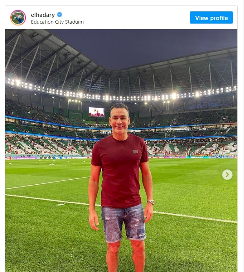Click the silver wristwatch on his wrist
The height and width of the screenshot is (272, 244).
point(151,202)
